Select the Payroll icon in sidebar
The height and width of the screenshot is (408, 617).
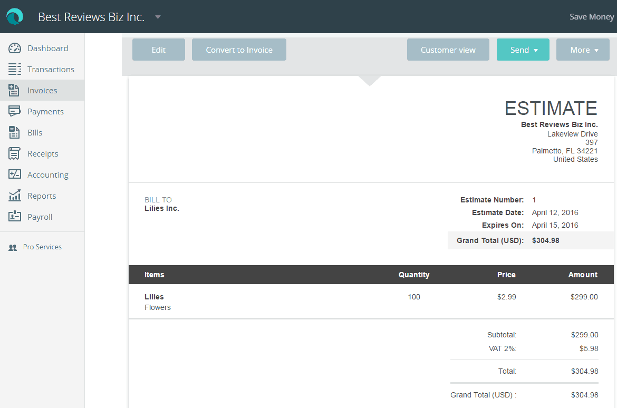click(13, 217)
